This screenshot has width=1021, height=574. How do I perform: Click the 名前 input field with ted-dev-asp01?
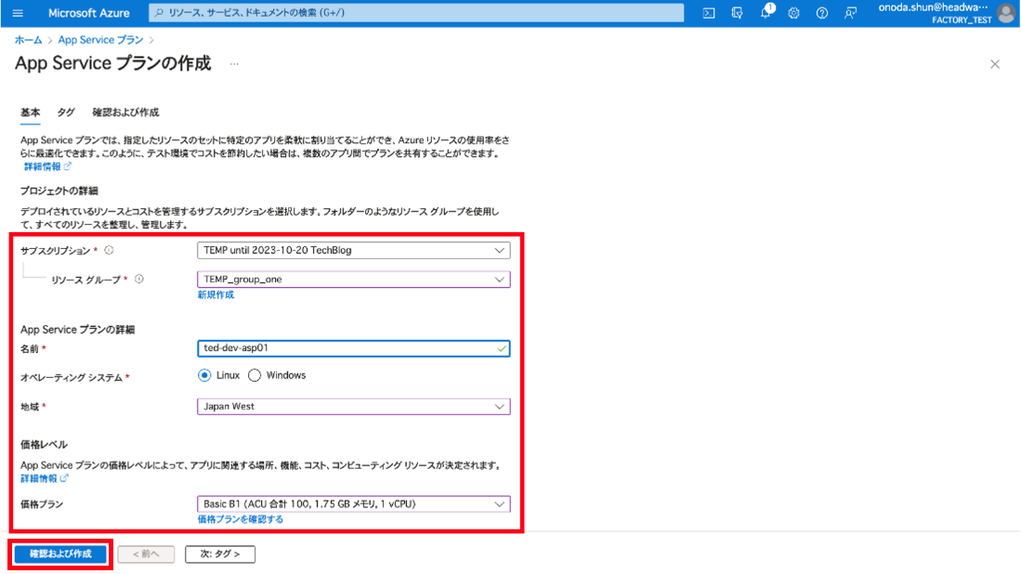click(354, 348)
